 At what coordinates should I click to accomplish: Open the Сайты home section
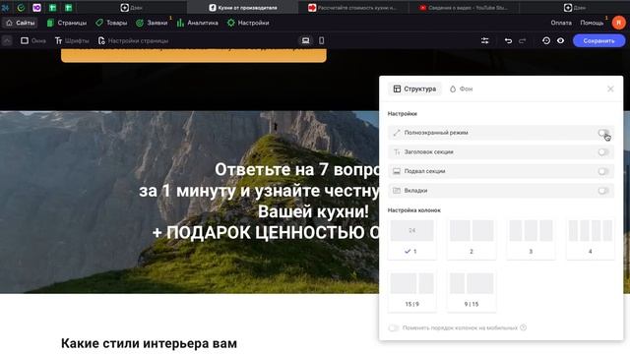20,23
